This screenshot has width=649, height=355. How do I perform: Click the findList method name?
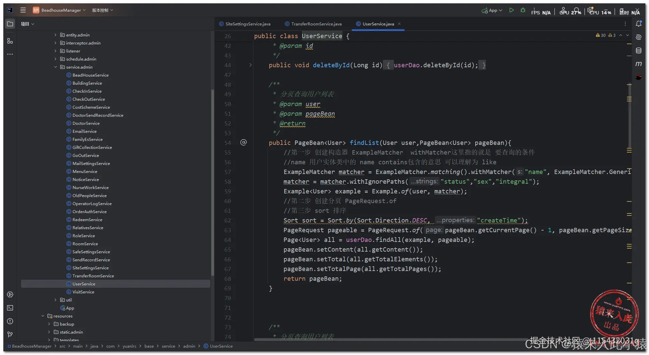pos(364,143)
